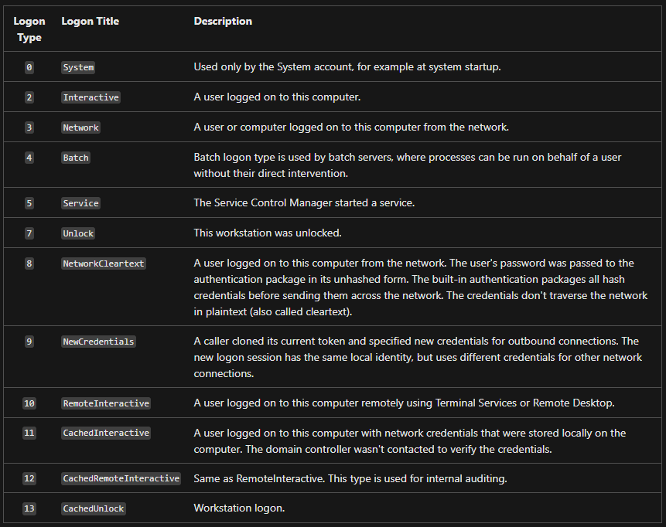Screen dimensions: 666x527
Task: Select the CachedInteractive logon title
Action: click(107, 433)
